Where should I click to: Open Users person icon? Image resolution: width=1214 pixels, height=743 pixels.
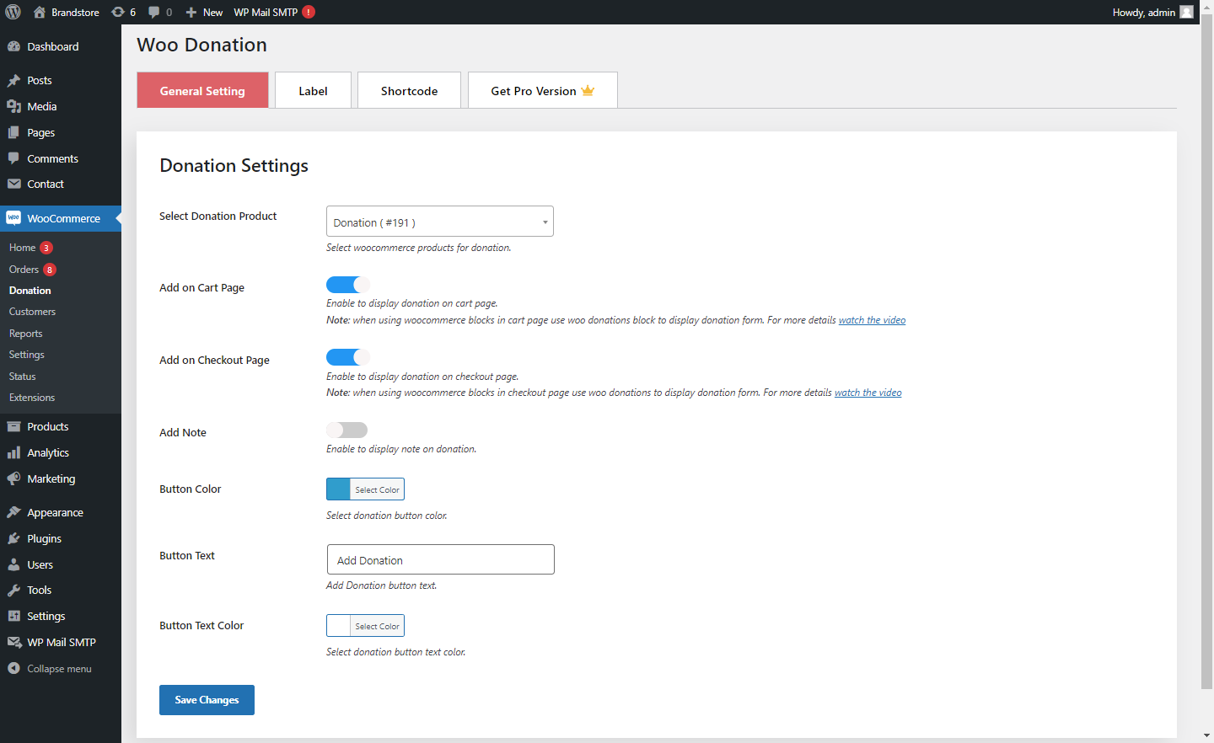[x=13, y=564]
